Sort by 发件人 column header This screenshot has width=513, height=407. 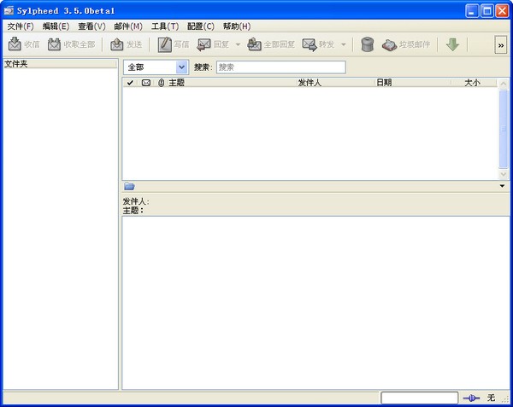pyautogui.click(x=336, y=83)
